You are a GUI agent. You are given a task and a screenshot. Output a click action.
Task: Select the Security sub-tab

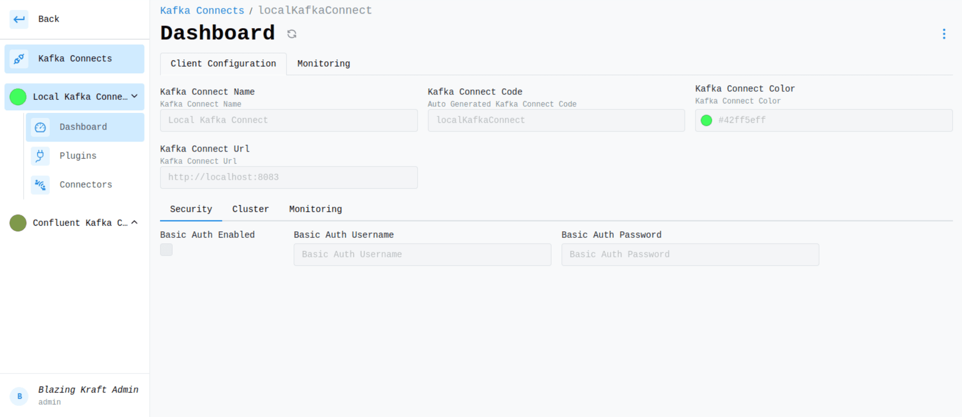[x=191, y=209]
